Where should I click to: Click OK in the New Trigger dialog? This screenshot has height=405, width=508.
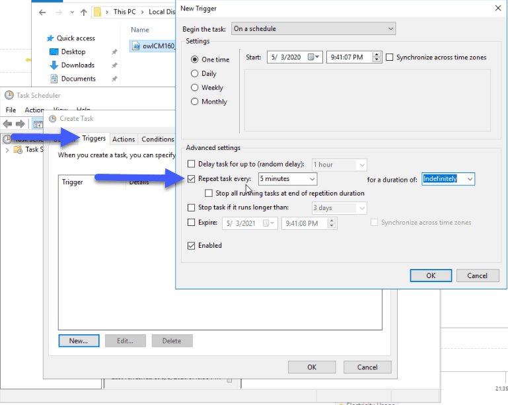pyautogui.click(x=431, y=276)
